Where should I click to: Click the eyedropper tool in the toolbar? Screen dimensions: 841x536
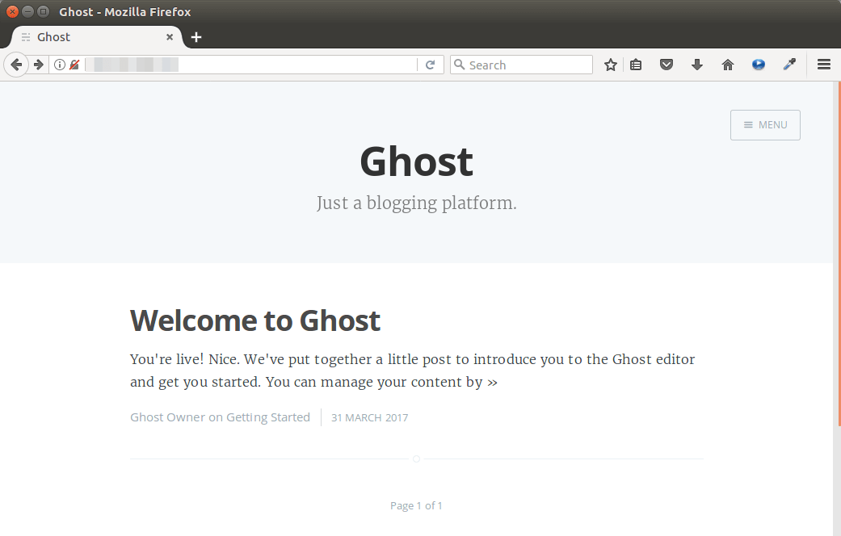pyautogui.click(x=789, y=65)
